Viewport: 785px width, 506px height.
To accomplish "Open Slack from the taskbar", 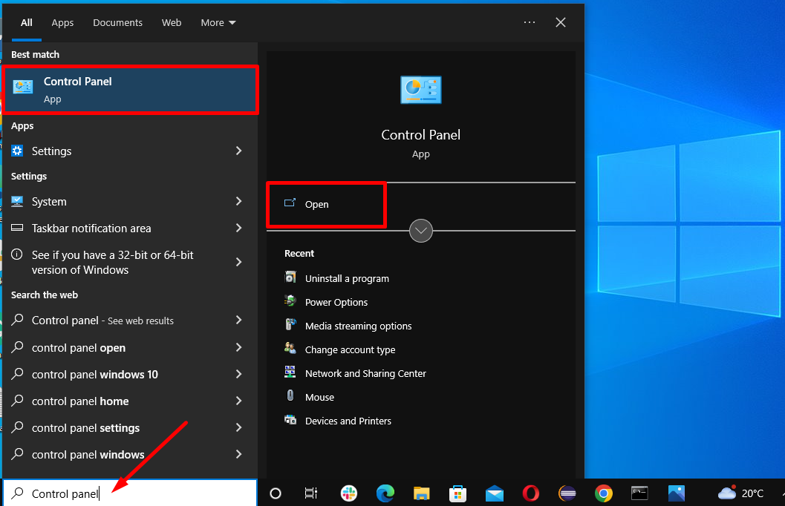I will 349,493.
